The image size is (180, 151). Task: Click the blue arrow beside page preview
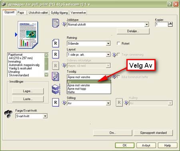[x=16, y=35]
